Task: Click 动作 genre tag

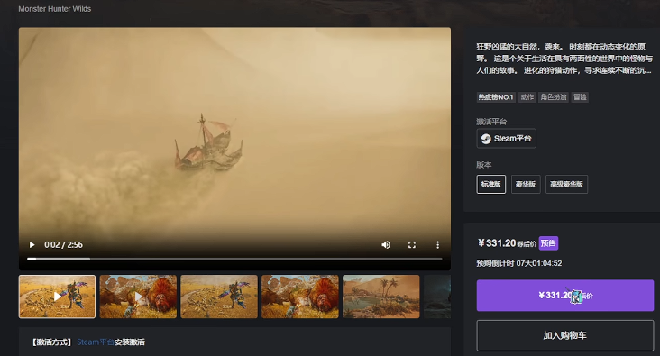Action: (x=527, y=97)
